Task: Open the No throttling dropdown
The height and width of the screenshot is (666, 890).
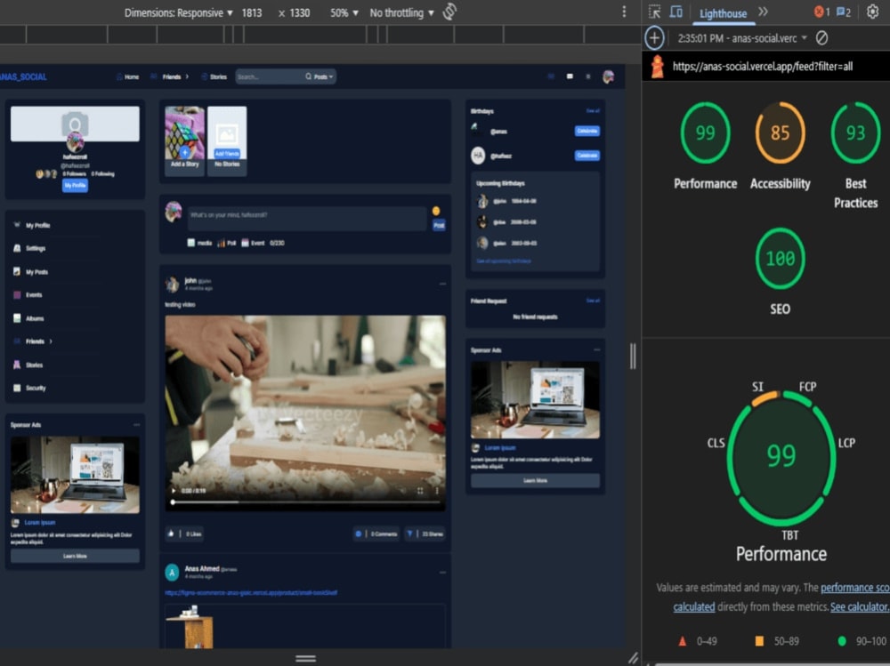Action: pos(402,12)
